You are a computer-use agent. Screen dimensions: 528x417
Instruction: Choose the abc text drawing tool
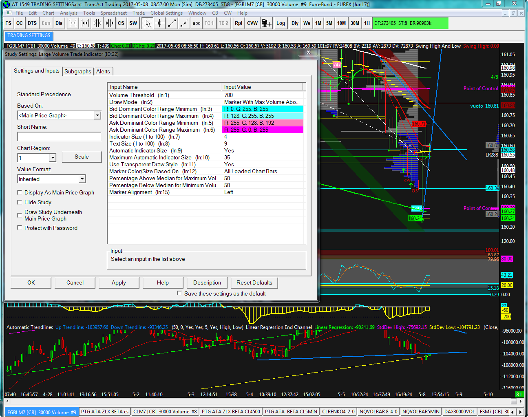click(197, 23)
